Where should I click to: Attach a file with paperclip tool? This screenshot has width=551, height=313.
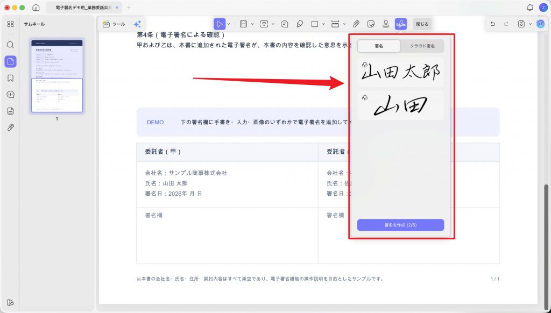[x=356, y=24]
